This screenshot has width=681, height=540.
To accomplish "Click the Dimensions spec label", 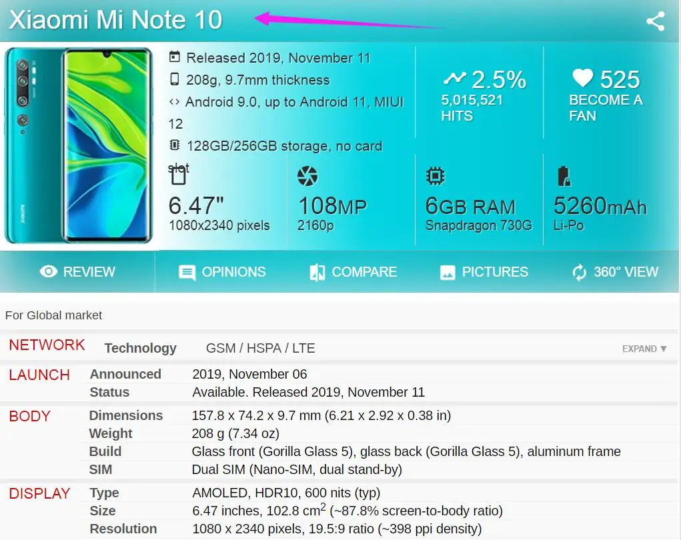I will (x=126, y=415).
